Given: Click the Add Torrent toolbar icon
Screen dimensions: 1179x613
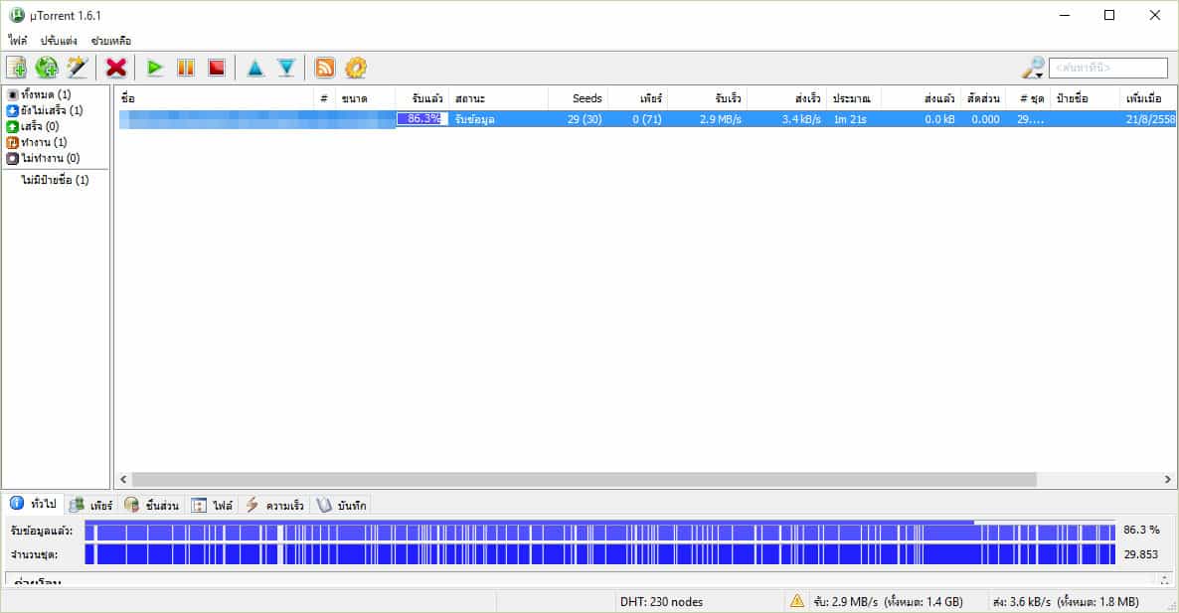Looking at the screenshot, I should 17,68.
